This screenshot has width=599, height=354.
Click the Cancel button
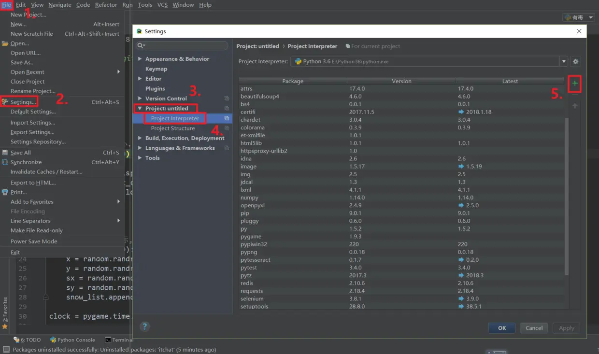point(534,328)
